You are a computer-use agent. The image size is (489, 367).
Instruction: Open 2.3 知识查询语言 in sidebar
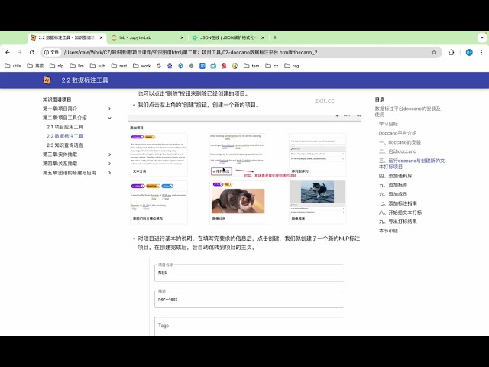pos(65,145)
